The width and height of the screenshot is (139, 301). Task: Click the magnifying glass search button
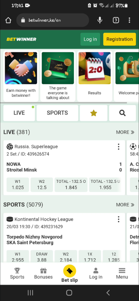(123, 113)
